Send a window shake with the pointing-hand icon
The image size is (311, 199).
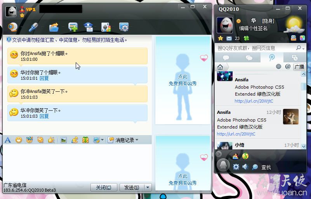(x=51, y=140)
